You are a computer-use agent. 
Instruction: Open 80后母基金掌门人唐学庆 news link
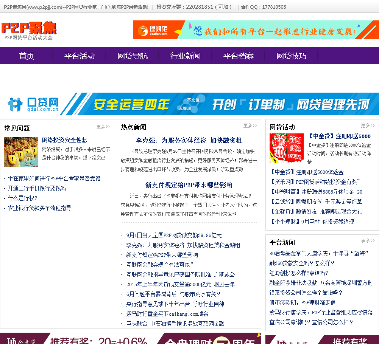pos(319,254)
